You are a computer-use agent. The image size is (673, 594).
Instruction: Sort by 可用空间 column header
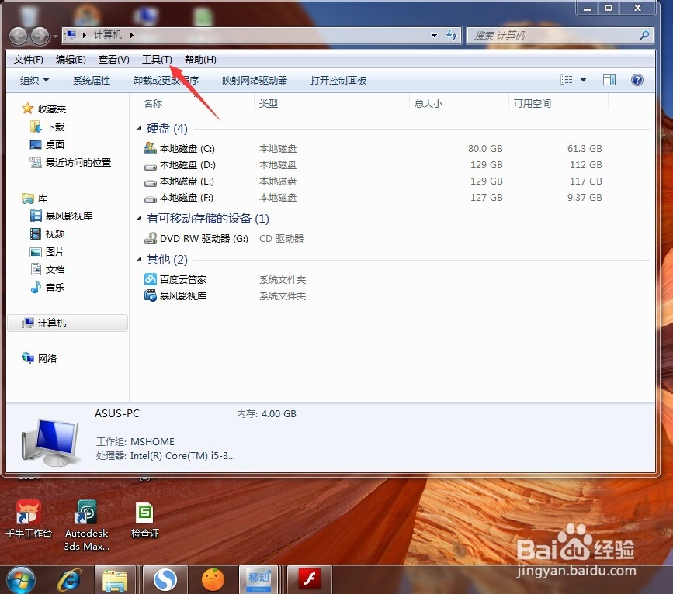pyautogui.click(x=533, y=103)
